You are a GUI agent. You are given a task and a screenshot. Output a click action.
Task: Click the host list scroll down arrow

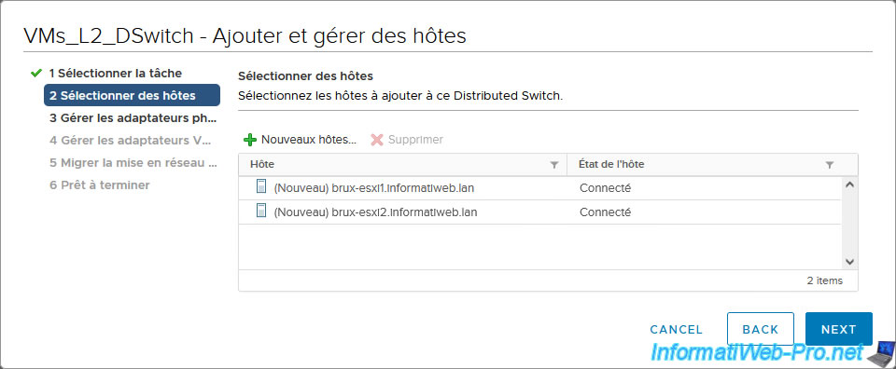pyautogui.click(x=849, y=262)
